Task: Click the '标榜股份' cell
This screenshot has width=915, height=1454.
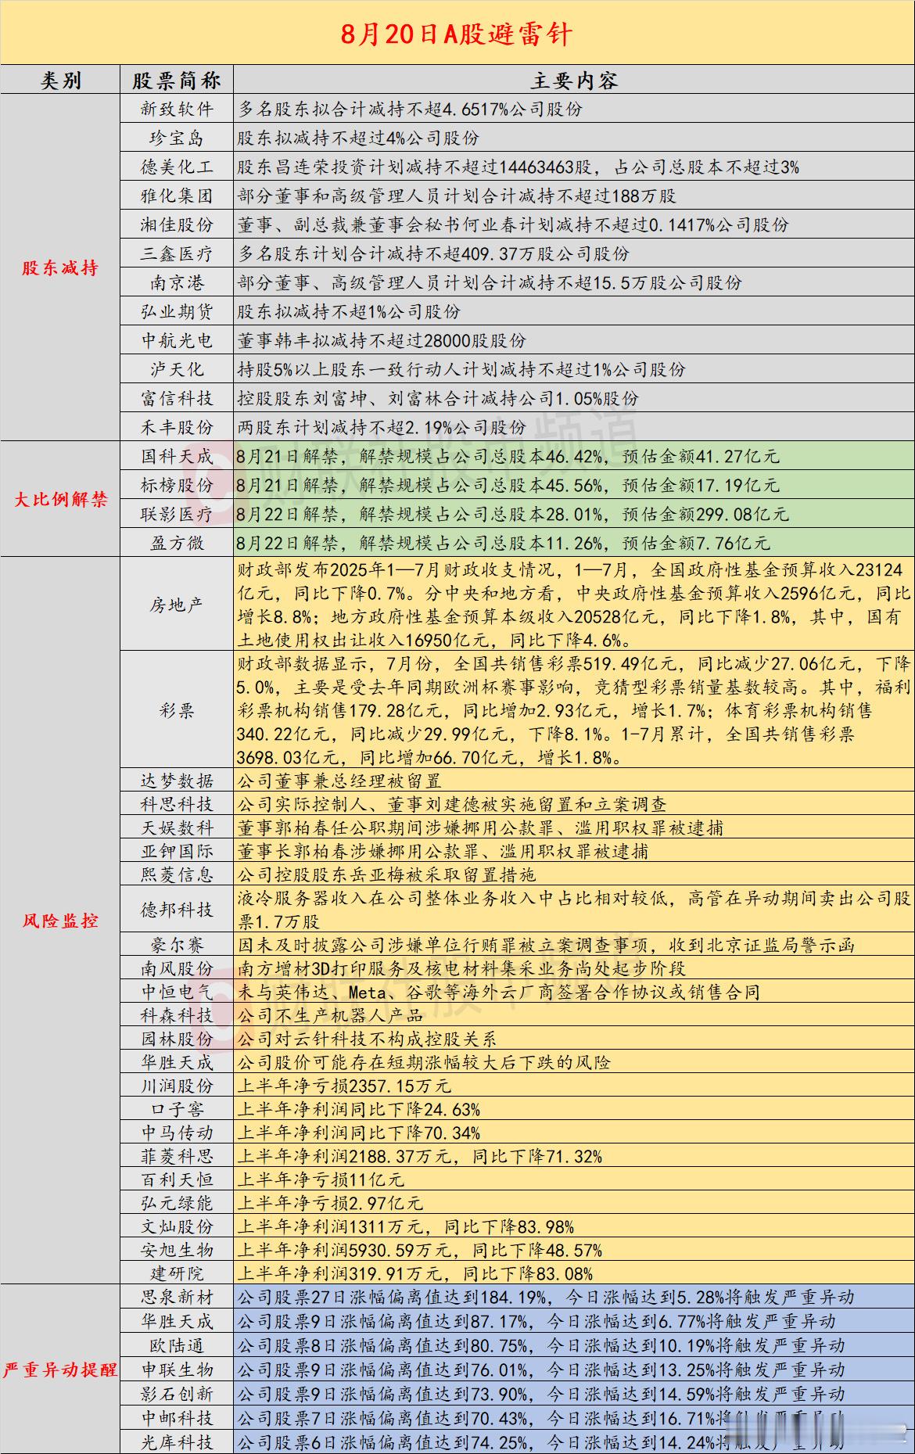Action: (x=177, y=486)
